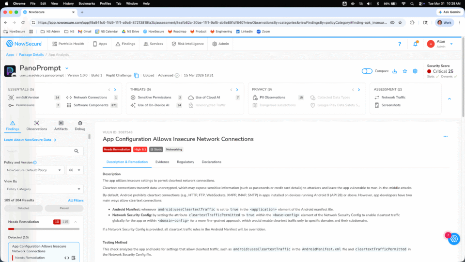This screenshot has height=262, width=465.
Task: Switch to Artifacts tab
Action: point(61,126)
